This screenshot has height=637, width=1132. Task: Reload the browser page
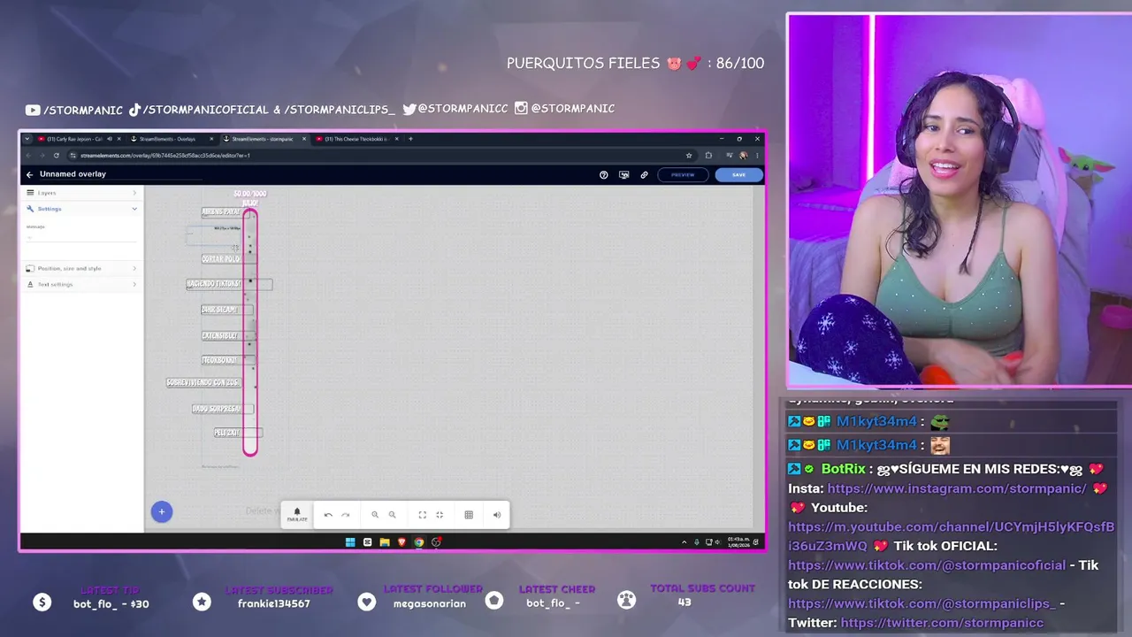pyautogui.click(x=56, y=156)
